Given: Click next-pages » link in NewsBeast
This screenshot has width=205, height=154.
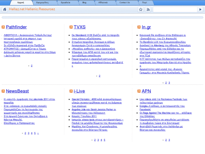Looking at the screenshot, I should pos(38,133).
